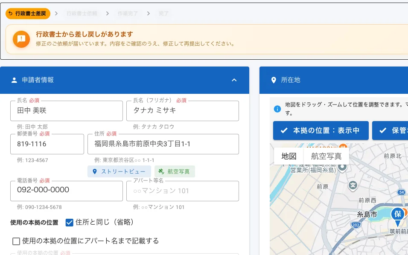
Task: Select the 完了 step
Action: tap(163, 14)
